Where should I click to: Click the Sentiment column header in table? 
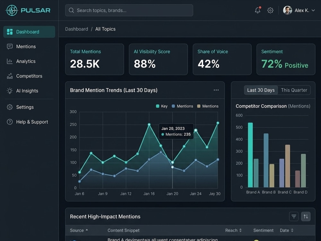(263, 230)
